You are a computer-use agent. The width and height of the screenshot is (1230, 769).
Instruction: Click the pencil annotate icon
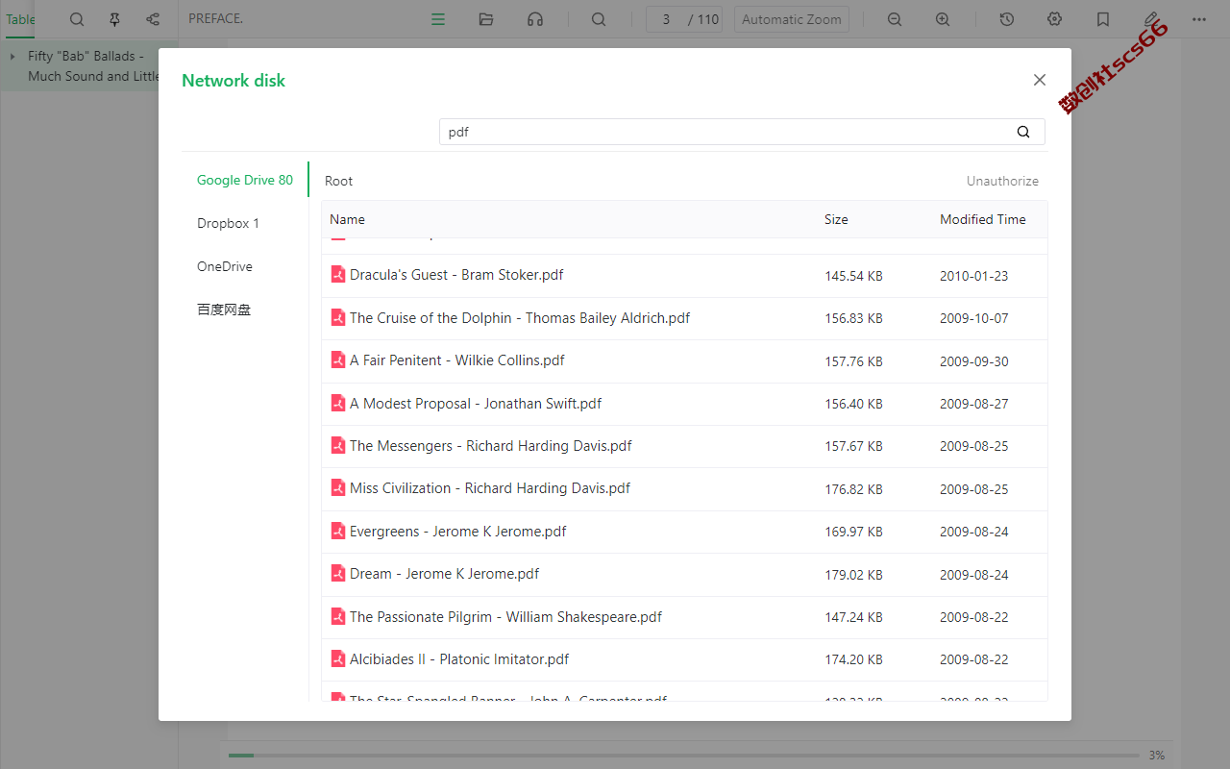(1151, 19)
